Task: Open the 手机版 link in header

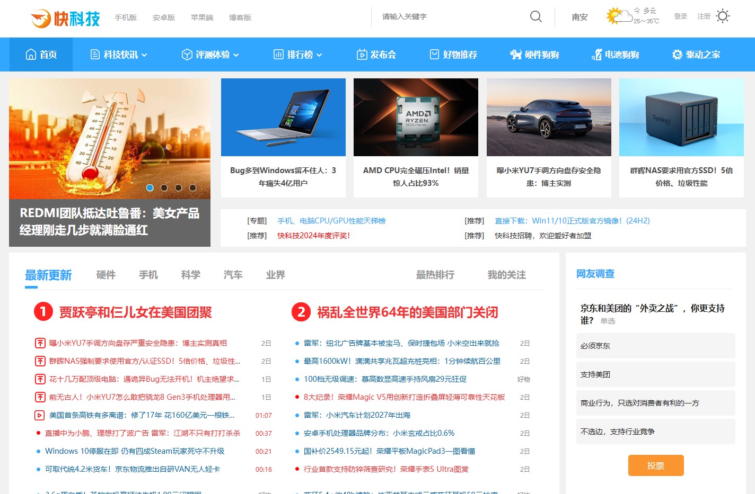Action: pos(126,17)
